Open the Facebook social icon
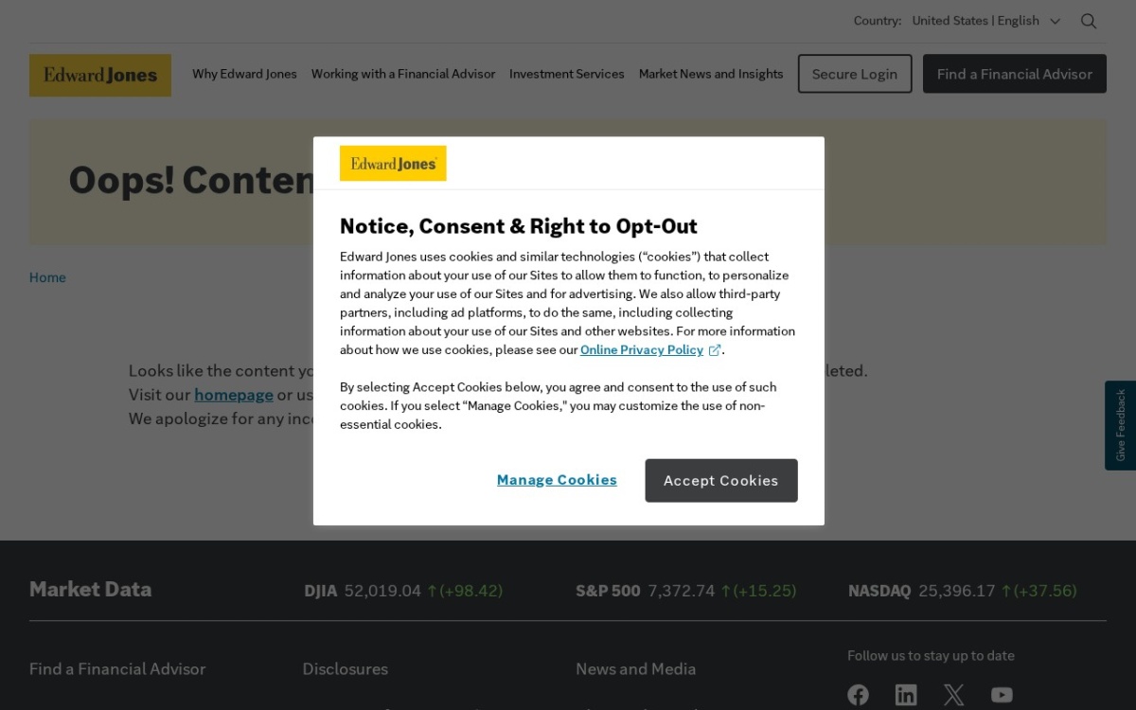Image resolution: width=1136 pixels, height=710 pixels. (859, 695)
